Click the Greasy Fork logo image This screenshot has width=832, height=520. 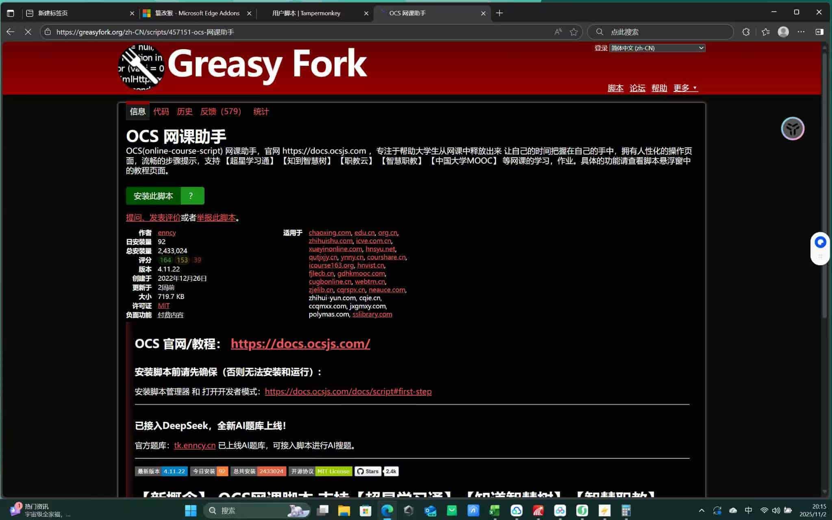[x=141, y=67]
